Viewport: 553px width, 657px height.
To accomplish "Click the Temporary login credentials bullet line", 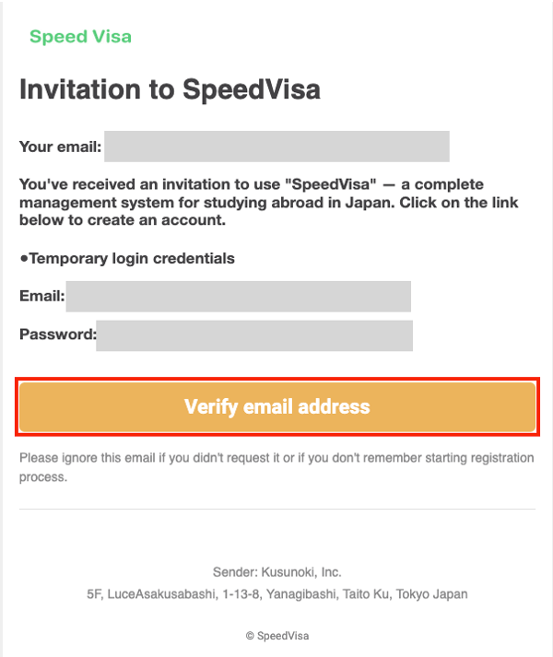I will click(127, 259).
